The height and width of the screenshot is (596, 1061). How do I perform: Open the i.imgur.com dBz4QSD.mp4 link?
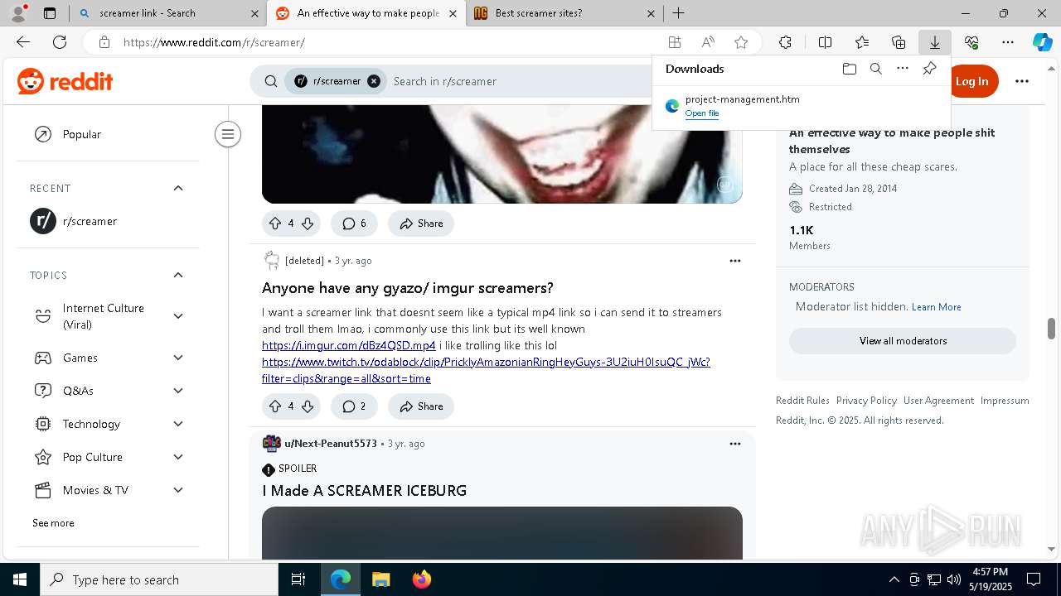click(x=349, y=345)
